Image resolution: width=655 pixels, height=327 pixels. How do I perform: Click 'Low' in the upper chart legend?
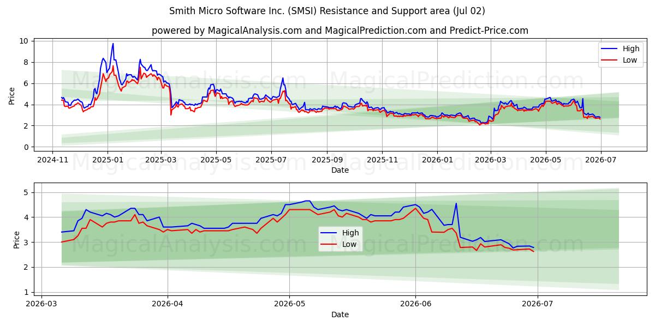tap(630, 60)
